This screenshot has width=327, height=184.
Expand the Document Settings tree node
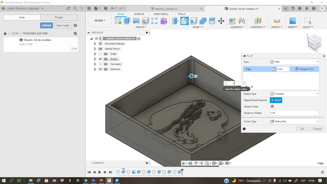pos(95,44)
